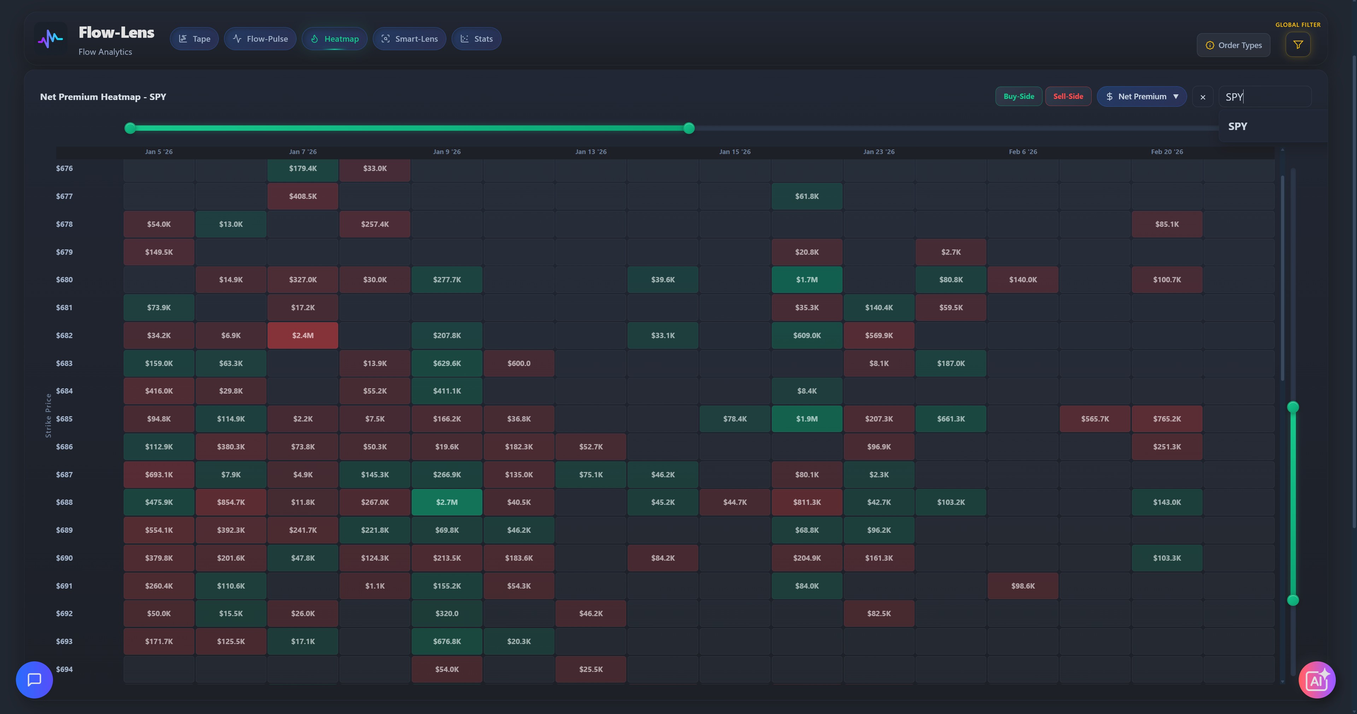
Task: Click the $98.6K cell at strike $691
Action: coord(1023,586)
